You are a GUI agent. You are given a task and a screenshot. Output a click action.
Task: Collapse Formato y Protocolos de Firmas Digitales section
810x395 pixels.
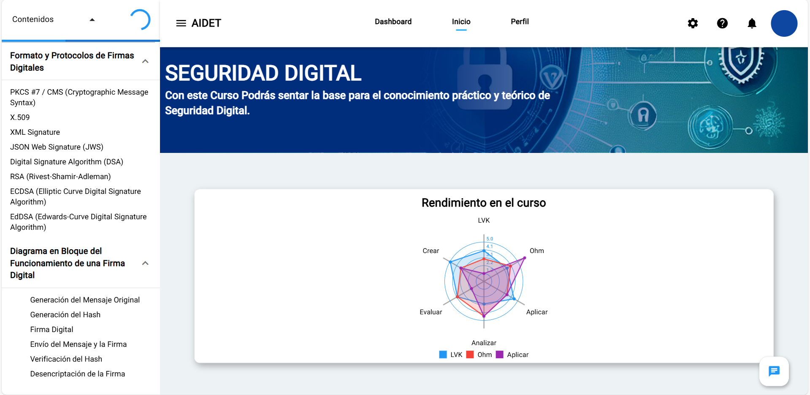[145, 61]
